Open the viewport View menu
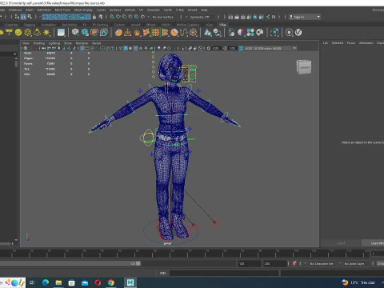384x288 pixels. (x=26, y=43)
